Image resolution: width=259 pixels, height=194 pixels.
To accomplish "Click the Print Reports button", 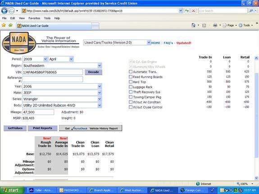I will click(42, 128).
